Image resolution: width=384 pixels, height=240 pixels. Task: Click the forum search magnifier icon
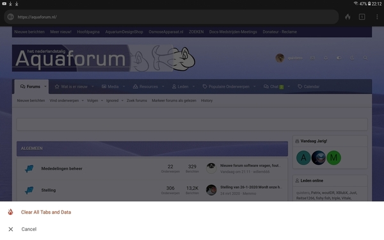[x=365, y=58]
